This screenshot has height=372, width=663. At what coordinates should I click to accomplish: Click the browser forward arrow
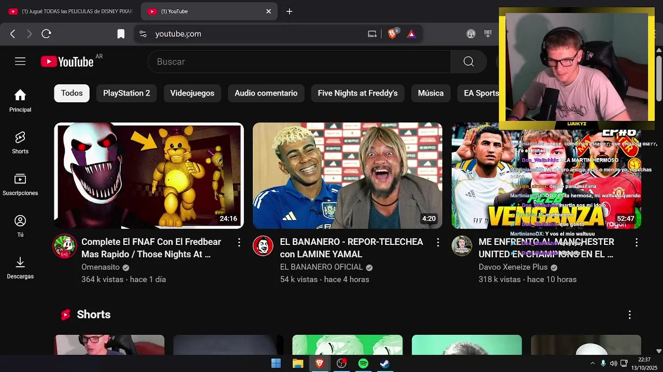tap(30, 34)
